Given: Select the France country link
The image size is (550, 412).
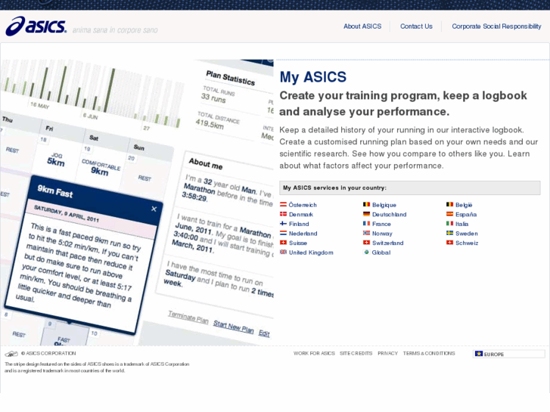Looking at the screenshot, I should click(381, 224).
